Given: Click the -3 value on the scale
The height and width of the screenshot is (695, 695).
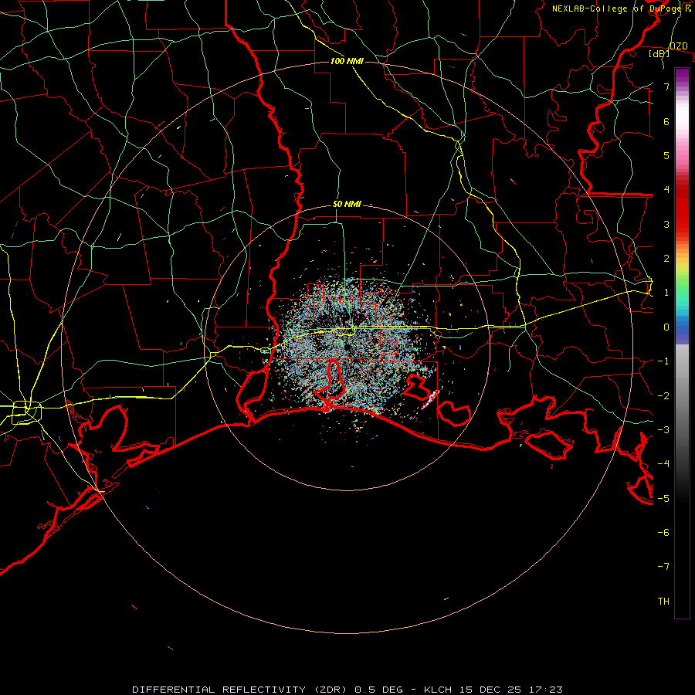Looking at the screenshot, I should click(x=663, y=429).
